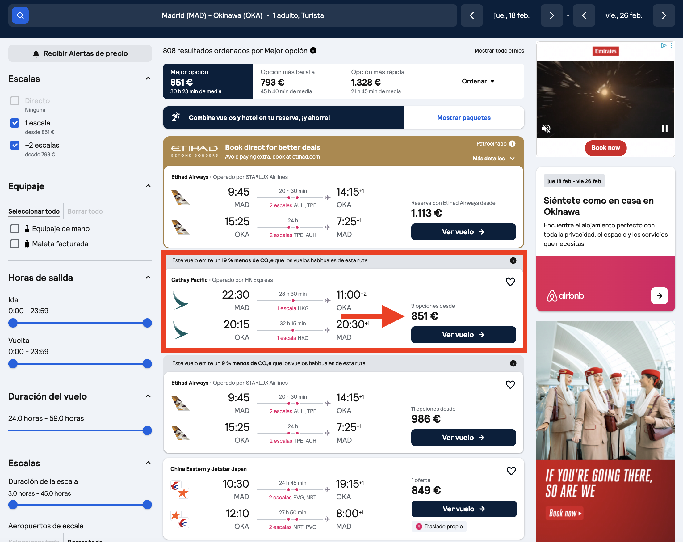683x542 pixels.
Task: Enable Maleta facturada checkbox
Action: tap(15, 243)
